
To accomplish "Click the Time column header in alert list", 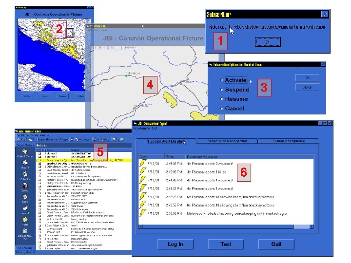I will [175, 157].
